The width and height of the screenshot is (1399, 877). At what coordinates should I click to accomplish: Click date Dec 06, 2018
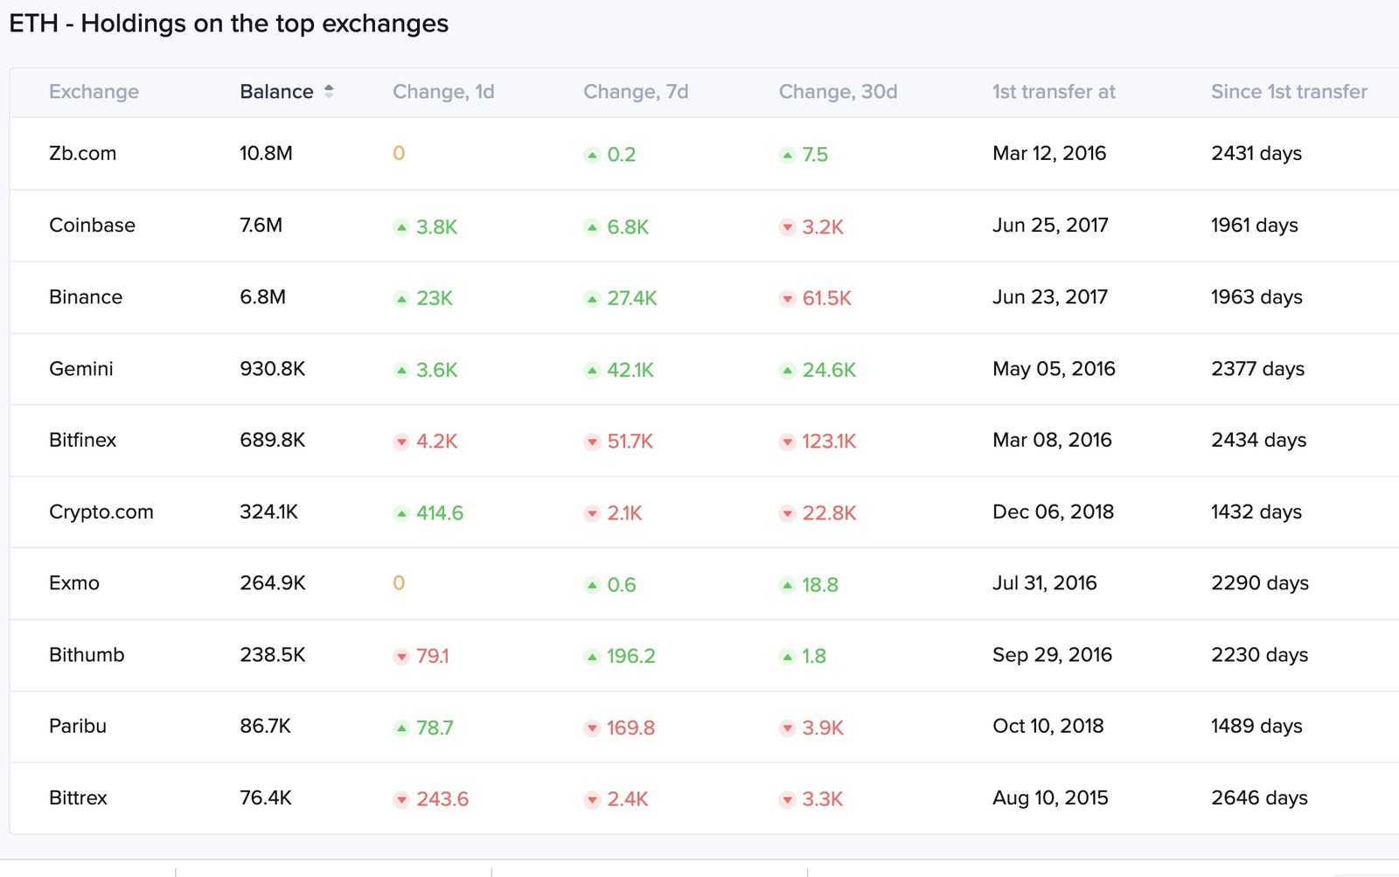[x=1053, y=512]
